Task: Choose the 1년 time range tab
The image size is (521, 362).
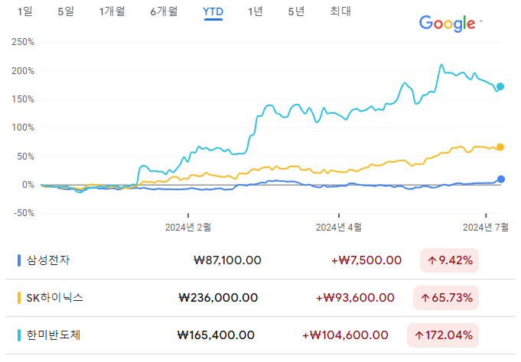Action: pyautogui.click(x=256, y=11)
